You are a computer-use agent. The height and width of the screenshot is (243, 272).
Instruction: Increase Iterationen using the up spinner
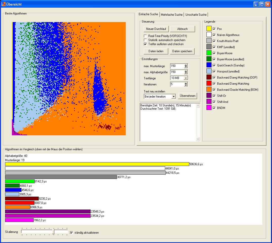coord(186,83)
